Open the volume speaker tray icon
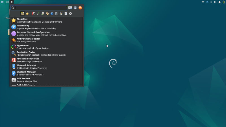The image size is (226, 127). point(215,2)
